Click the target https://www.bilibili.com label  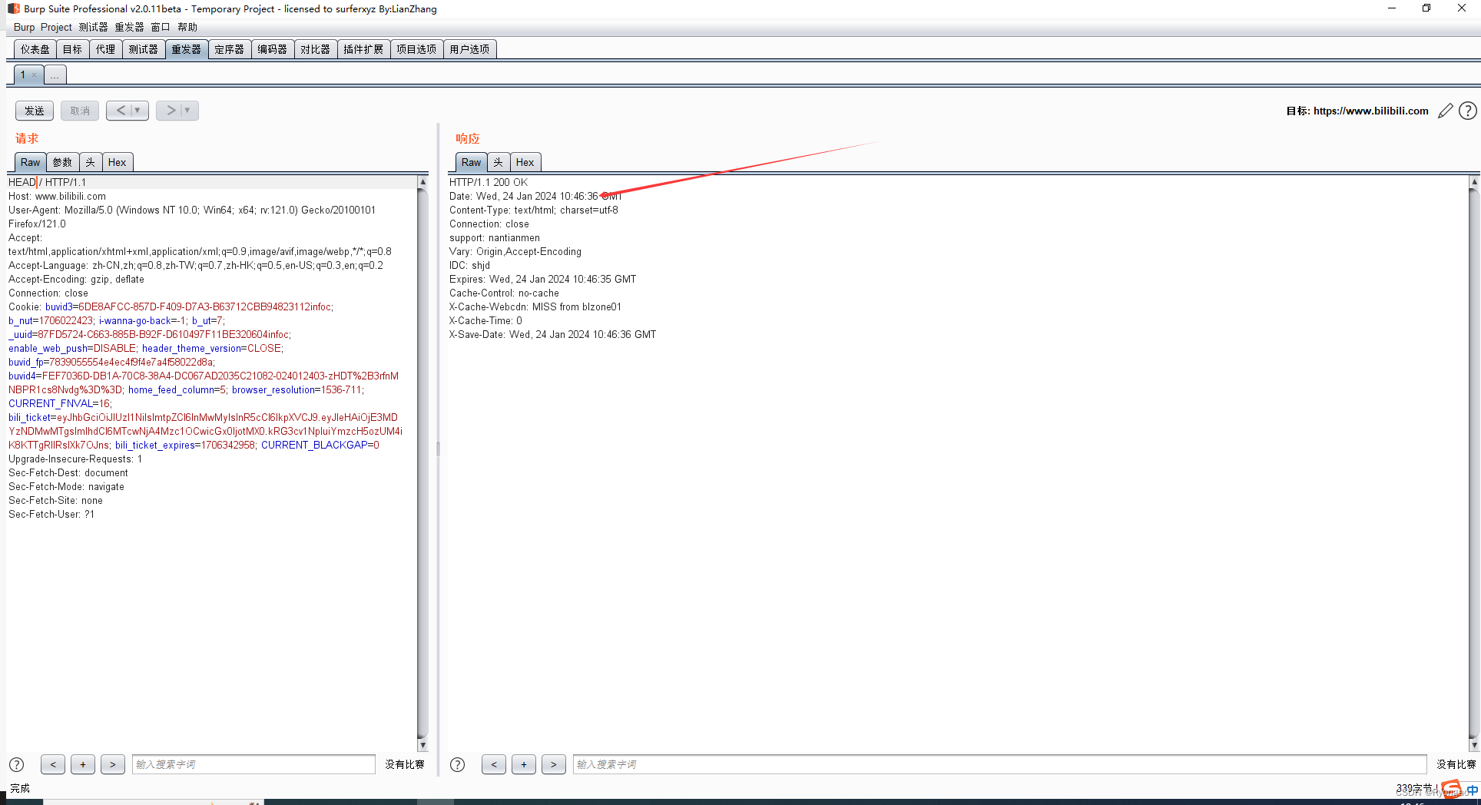pos(1370,111)
